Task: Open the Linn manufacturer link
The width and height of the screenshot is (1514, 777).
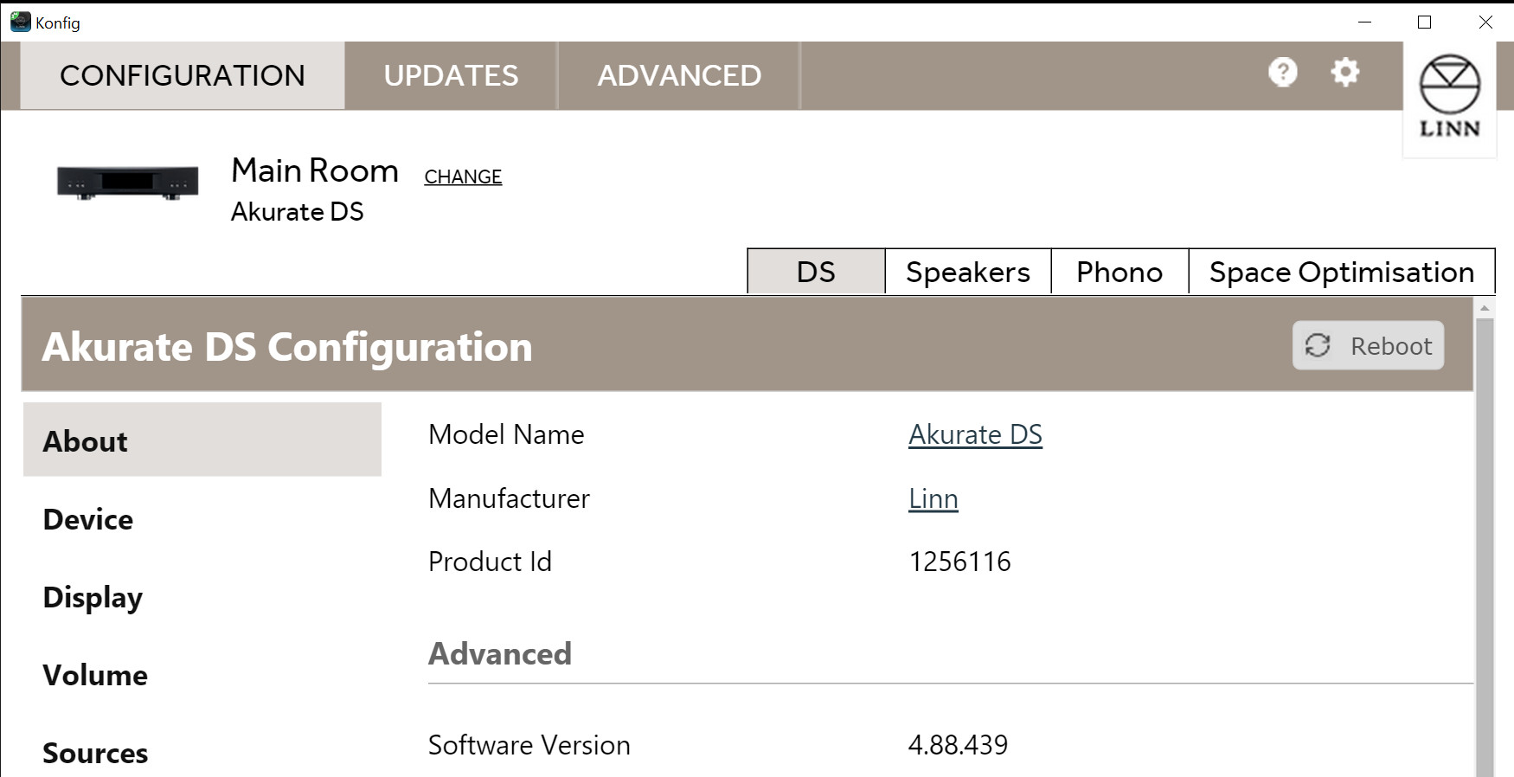Action: pyautogui.click(x=933, y=498)
